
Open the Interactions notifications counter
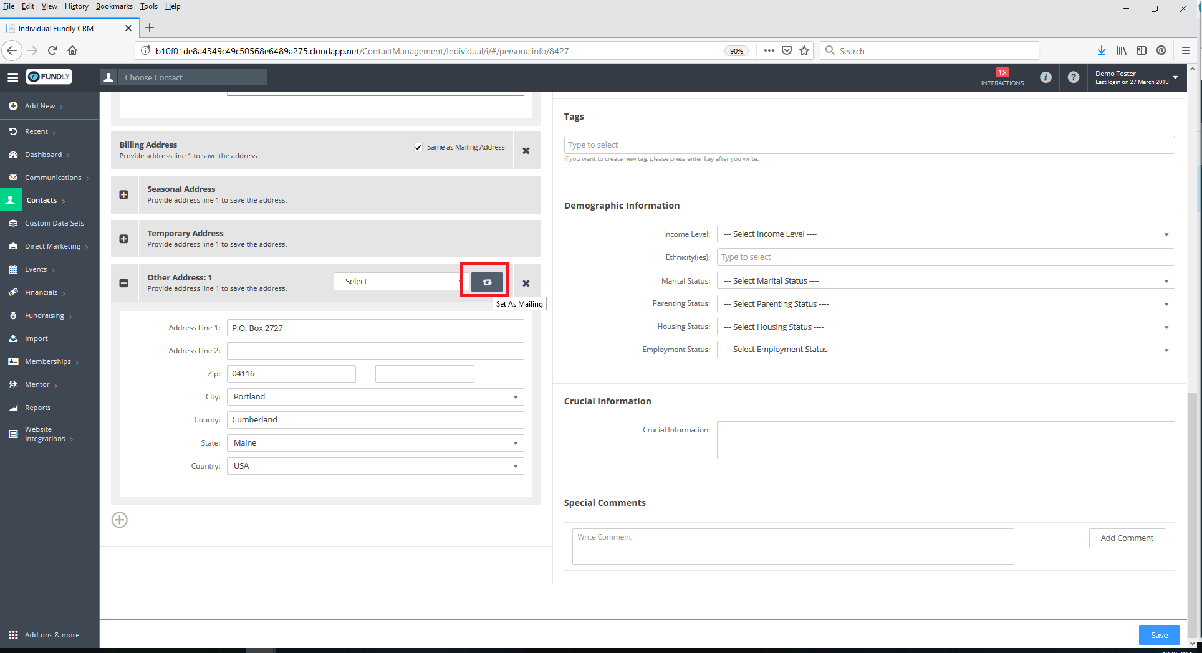coord(1002,77)
